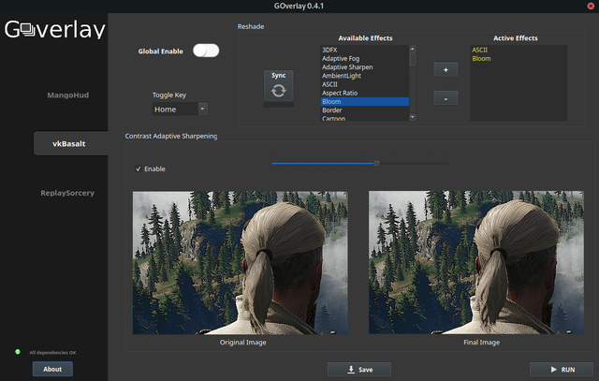This screenshot has height=381, width=599.
Task: Select the vkBasalt tab
Action: (67, 144)
